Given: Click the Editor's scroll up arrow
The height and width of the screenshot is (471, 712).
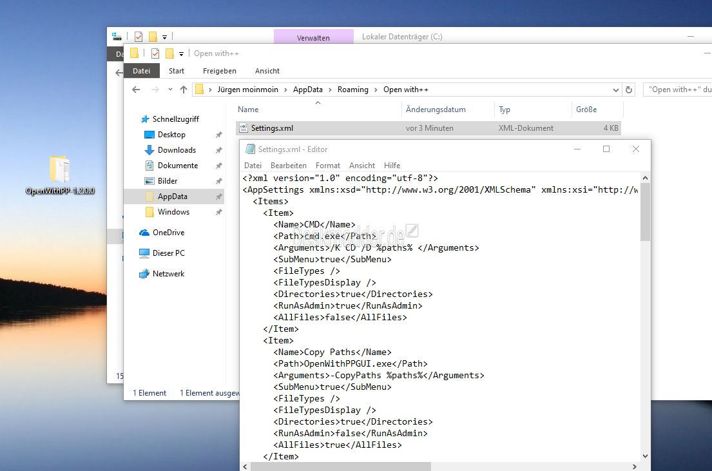Looking at the screenshot, I should (x=645, y=178).
